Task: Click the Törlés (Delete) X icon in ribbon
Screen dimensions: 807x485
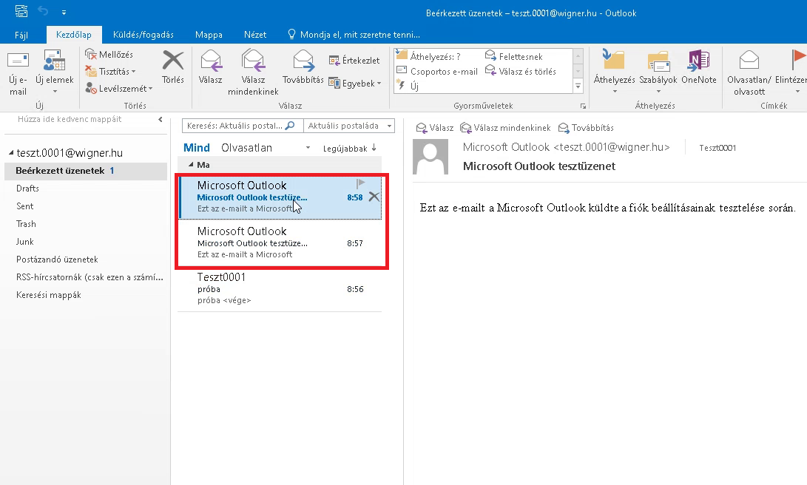Action: click(173, 60)
